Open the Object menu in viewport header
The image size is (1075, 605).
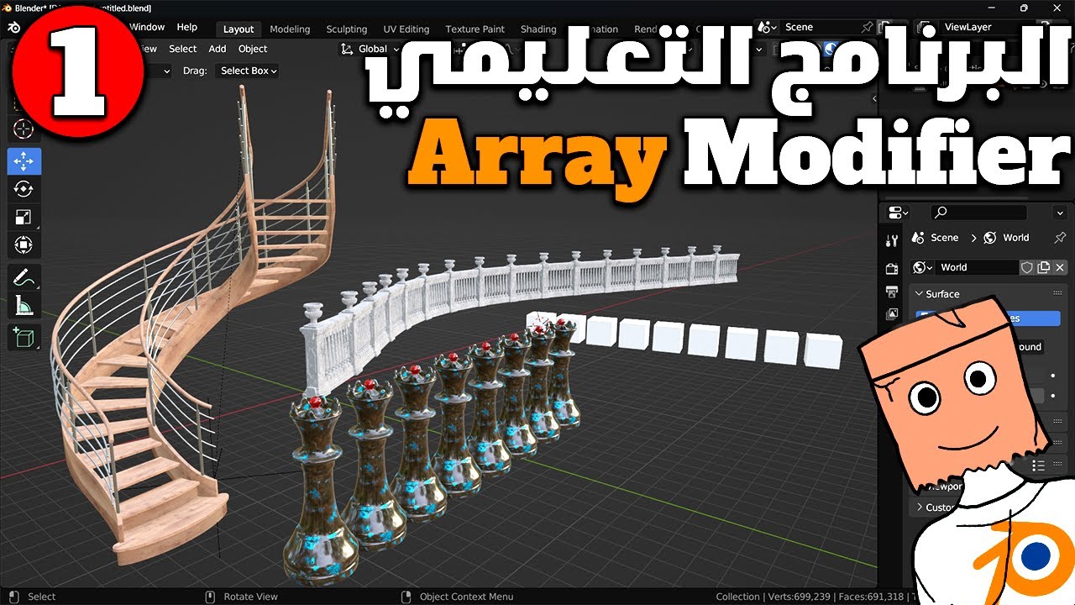pos(253,49)
